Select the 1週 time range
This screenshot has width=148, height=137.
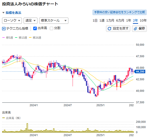click(x=102, y=20)
